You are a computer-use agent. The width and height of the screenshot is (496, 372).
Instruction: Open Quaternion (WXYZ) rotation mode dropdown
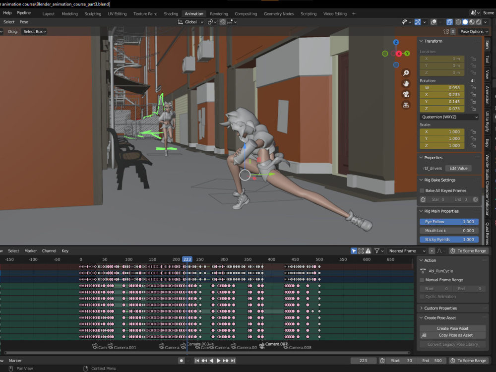tap(449, 117)
